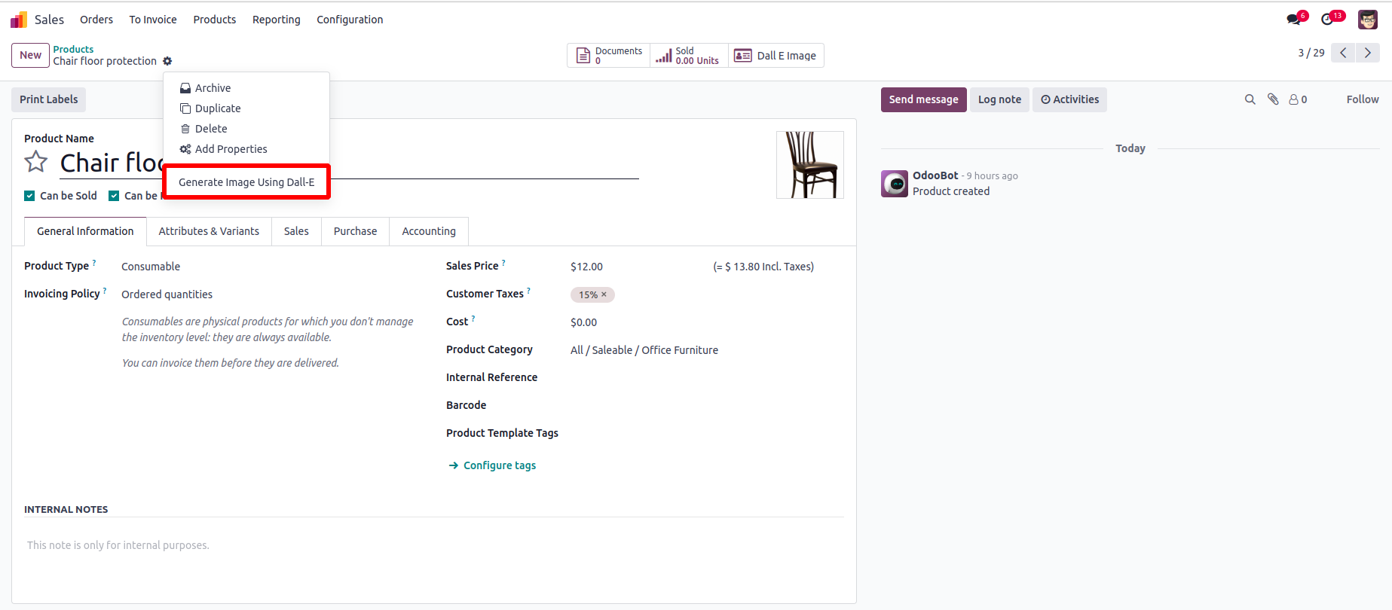Open the followers person icon
This screenshot has width=1392, height=610.
tap(1298, 99)
